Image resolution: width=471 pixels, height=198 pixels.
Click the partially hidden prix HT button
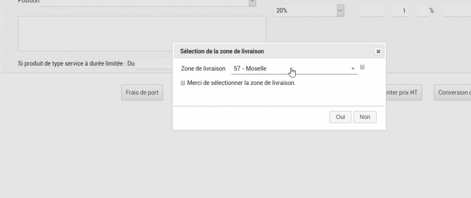tap(403, 92)
